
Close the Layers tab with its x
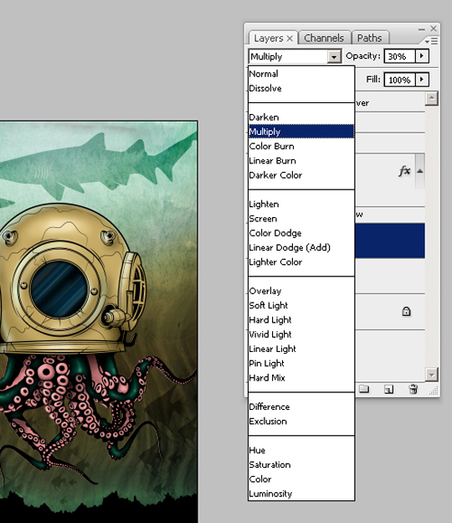(290, 39)
